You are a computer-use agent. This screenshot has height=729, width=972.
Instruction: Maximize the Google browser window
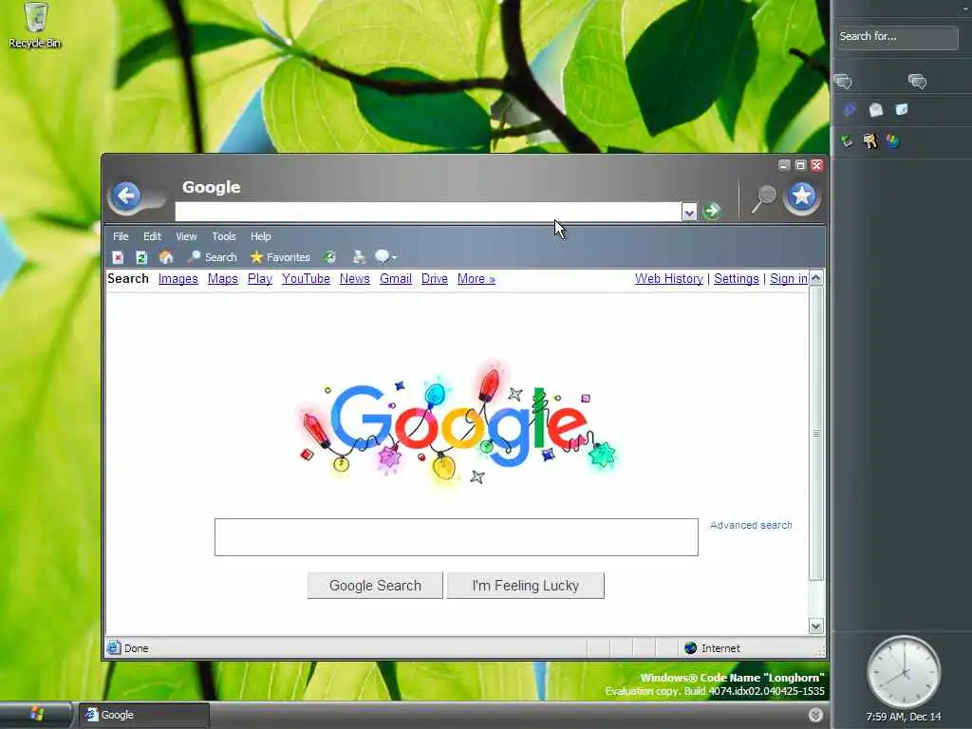[x=800, y=165]
